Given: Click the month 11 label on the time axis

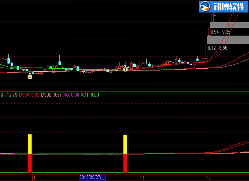Looking at the screenshot, I should click(142, 178).
